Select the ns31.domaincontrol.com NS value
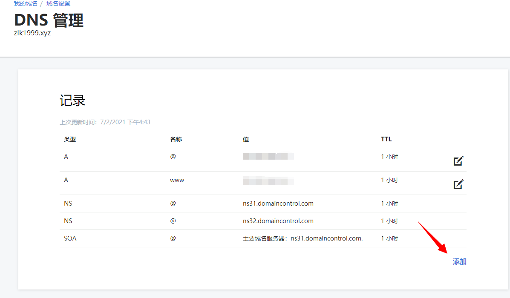This screenshot has width=510, height=298. (x=278, y=203)
